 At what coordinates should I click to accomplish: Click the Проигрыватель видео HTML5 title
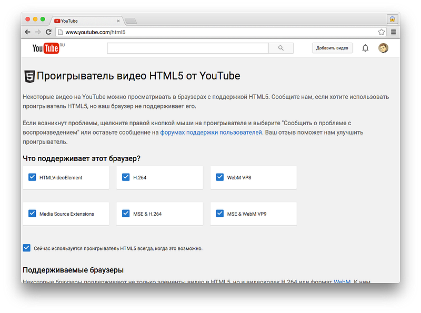coord(138,76)
